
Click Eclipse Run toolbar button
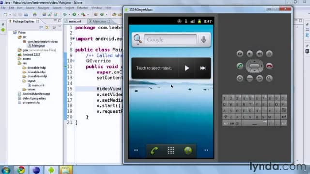tap(74, 14)
